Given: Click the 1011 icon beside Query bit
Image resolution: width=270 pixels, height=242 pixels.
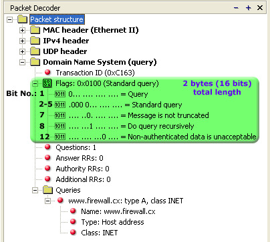Looking at the screenshot, I should pos(60,94).
